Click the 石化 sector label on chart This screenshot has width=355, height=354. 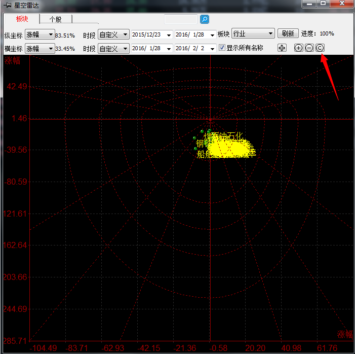click(x=235, y=136)
